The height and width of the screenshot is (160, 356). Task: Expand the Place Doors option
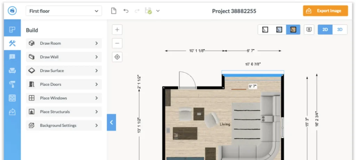click(x=64, y=84)
